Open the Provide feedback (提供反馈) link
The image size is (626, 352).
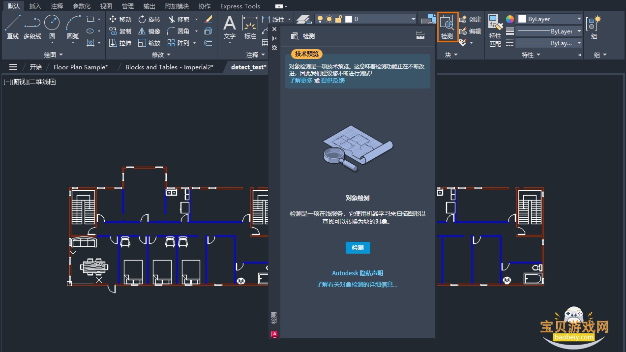click(x=333, y=81)
